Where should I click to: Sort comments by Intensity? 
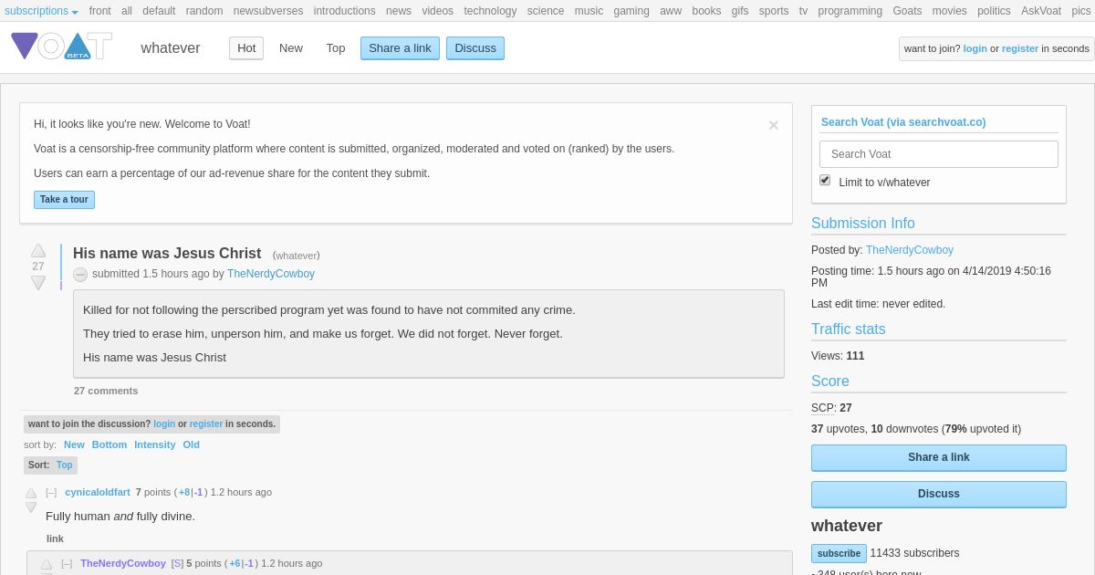coord(155,444)
